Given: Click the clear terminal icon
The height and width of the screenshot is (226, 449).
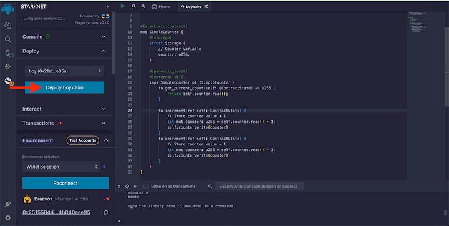Looking at the screenshot, I should coord(127,187).
